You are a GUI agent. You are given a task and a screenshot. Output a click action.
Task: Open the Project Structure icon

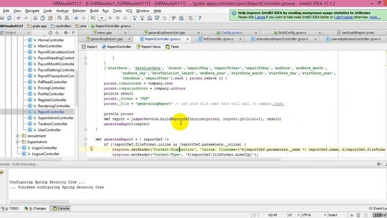click(181, 18)
